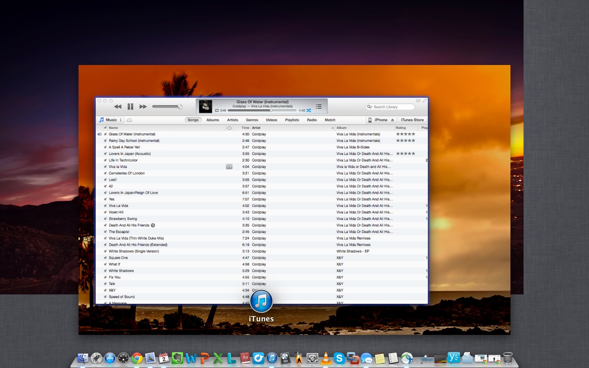Screen dimensions: 589x368
Task: Open Finder from the Dock
Action: tap(83, 359)
